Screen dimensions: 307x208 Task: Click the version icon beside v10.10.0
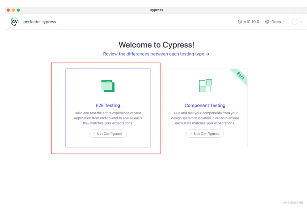[240, 22]
